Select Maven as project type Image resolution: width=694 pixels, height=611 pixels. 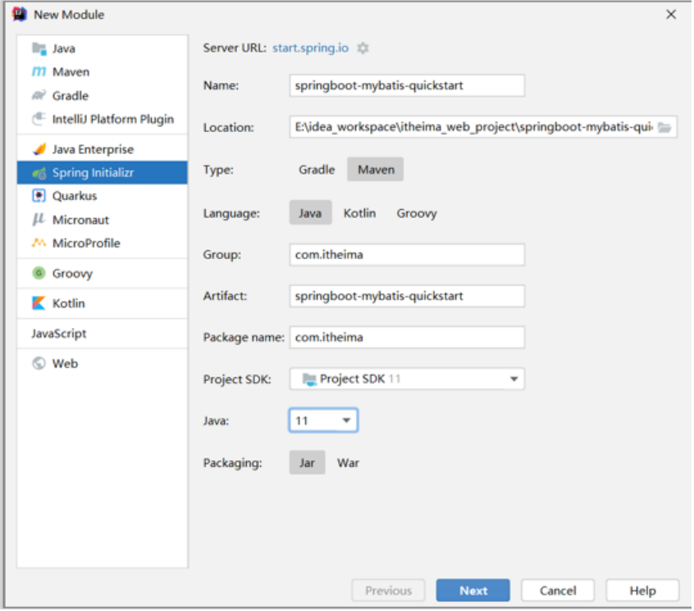pos(376,170)
